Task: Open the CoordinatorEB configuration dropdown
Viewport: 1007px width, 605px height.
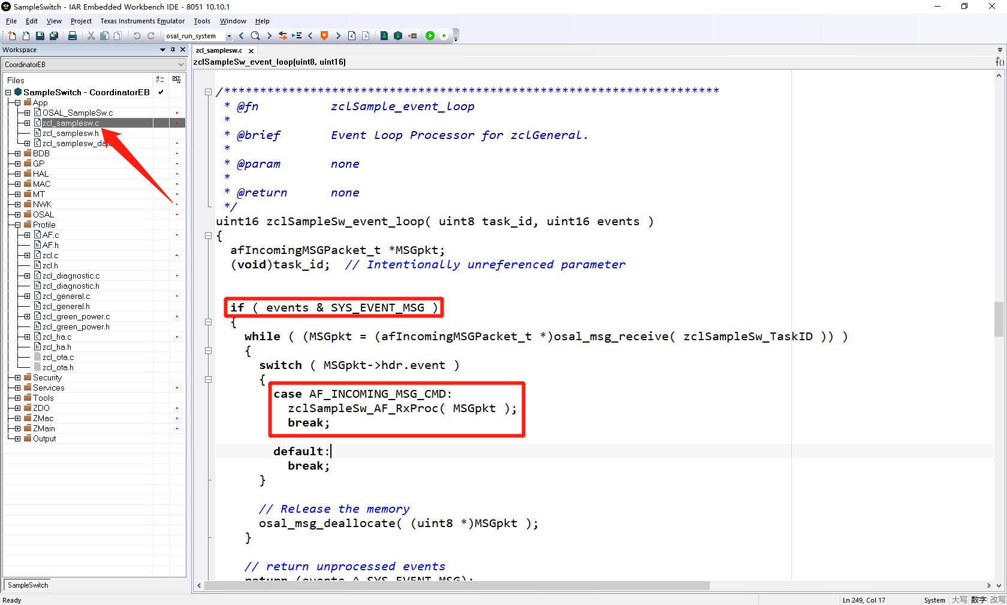Action: 180,65
